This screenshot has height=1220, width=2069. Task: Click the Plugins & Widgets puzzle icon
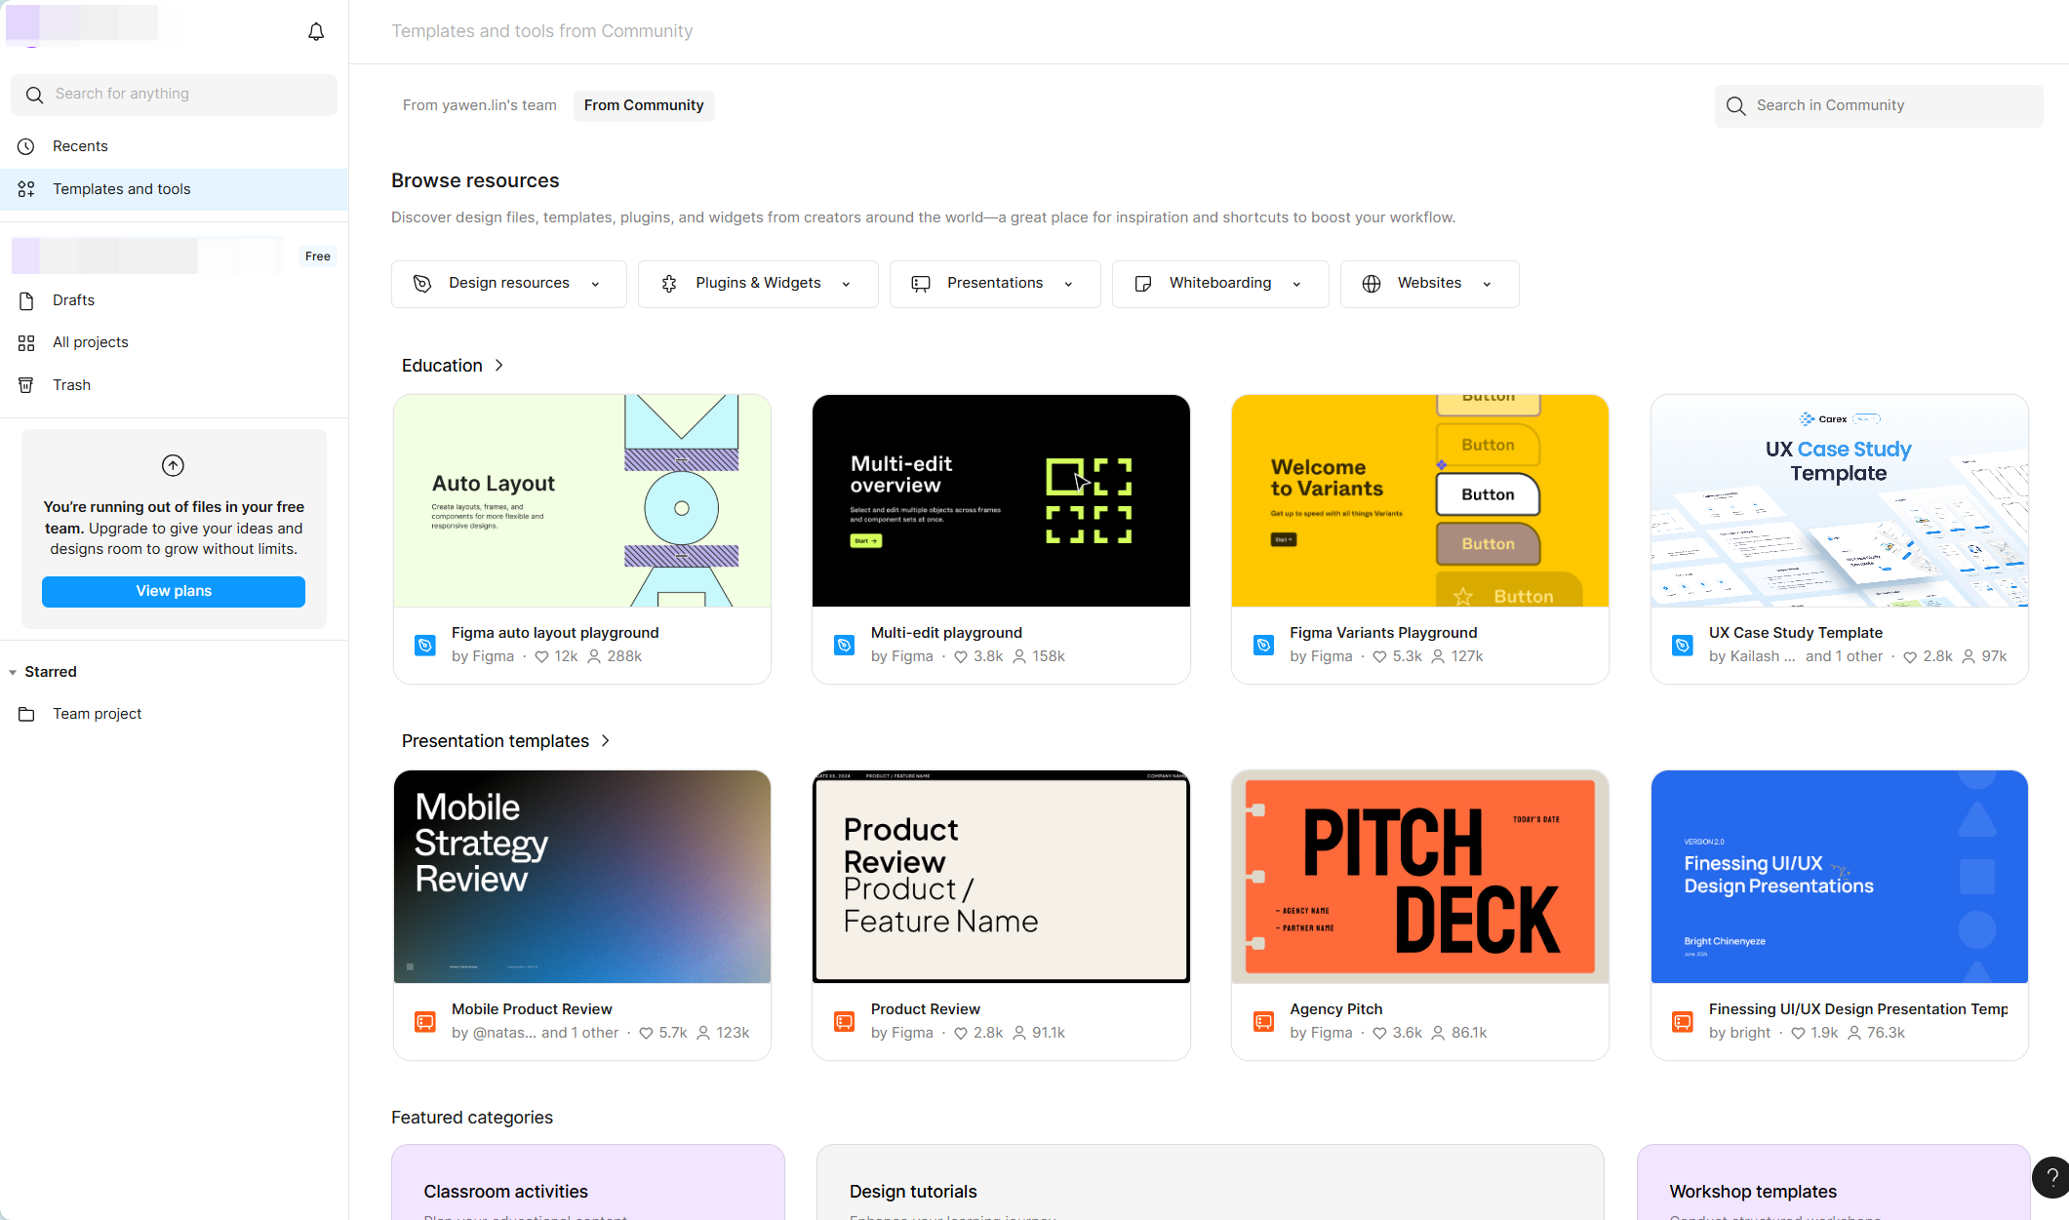pyautogui.click(x=669, y=284)
